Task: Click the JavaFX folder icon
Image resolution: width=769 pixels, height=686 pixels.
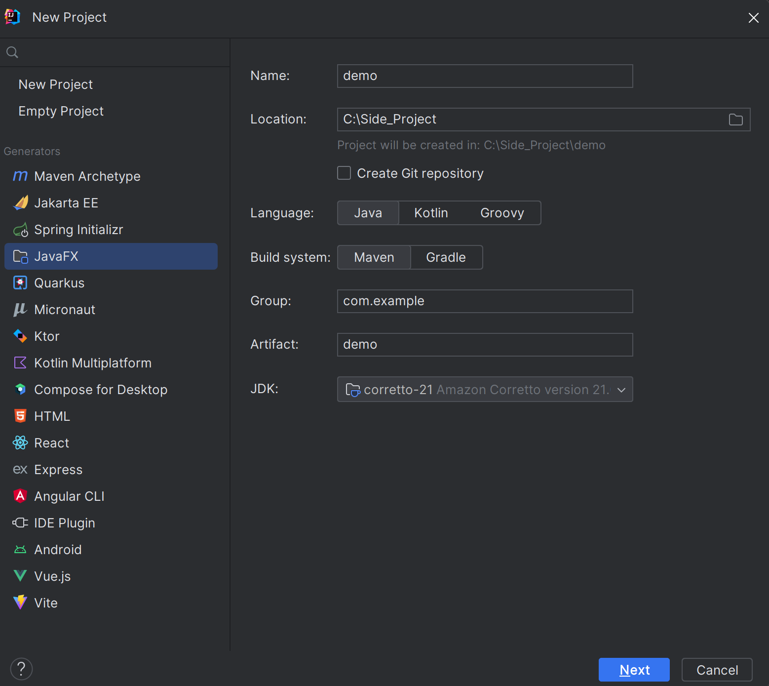Action: point(20,256)
